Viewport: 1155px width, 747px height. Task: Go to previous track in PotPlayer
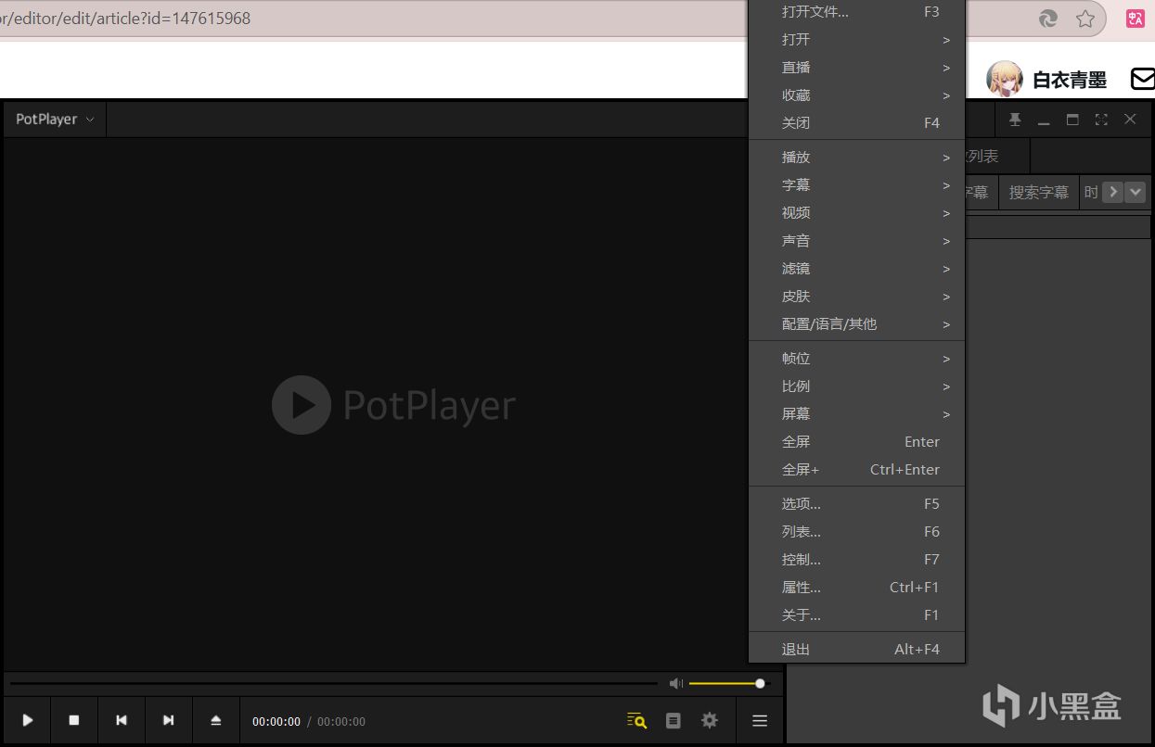[122, 720]
